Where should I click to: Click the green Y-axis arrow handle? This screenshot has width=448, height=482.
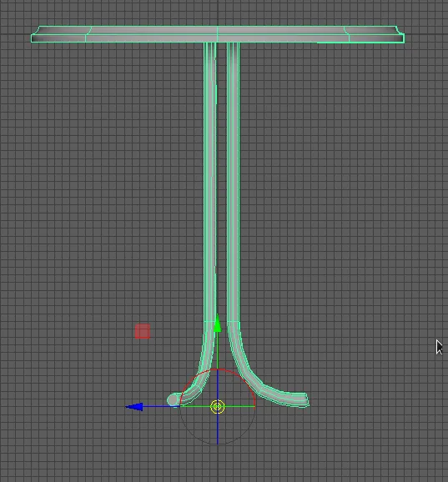point(218,324)
